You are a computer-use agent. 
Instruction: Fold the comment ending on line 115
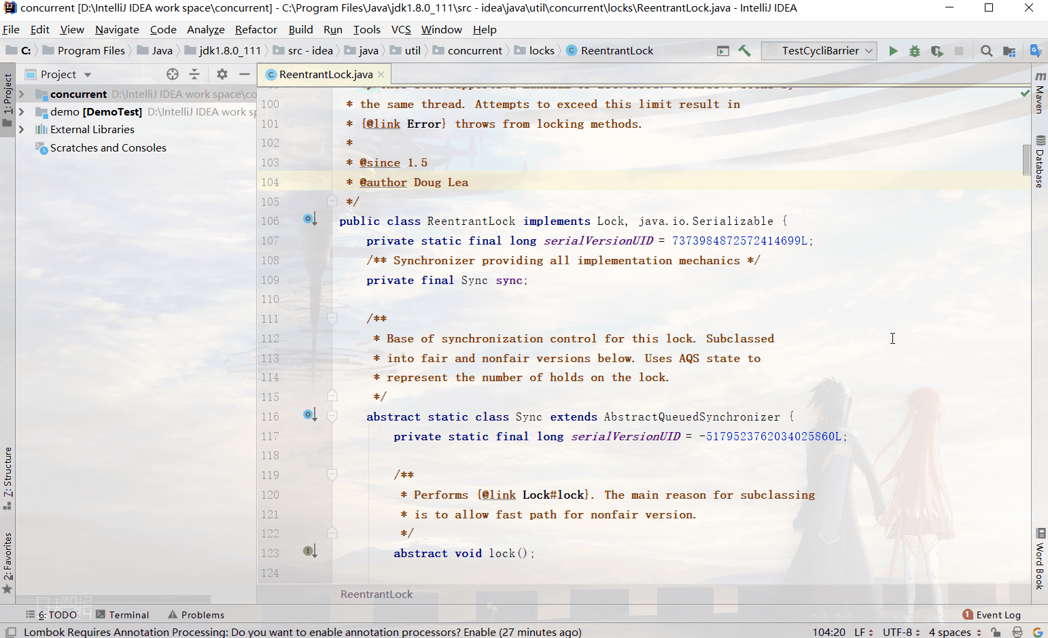(x=332, y=395)
